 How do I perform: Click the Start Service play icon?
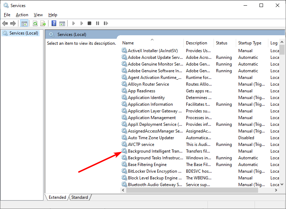pos(74,23)
